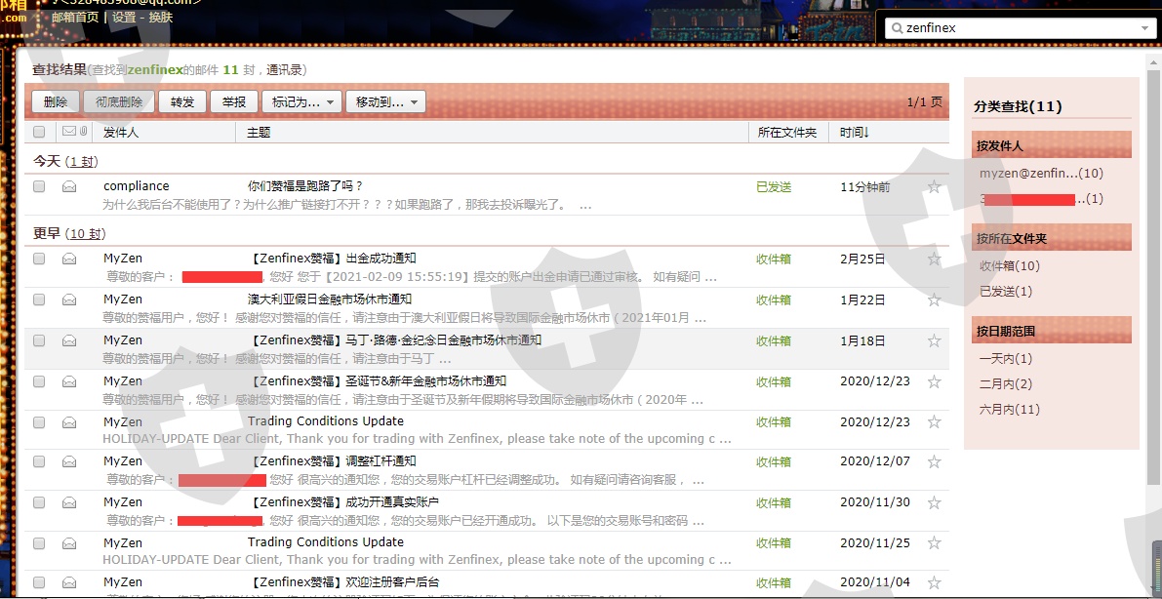This screenshot has height=599, width=1162.
Task: Check the 澳大利亚假日金融市场休市通知 checkbox
Action: 39,299
